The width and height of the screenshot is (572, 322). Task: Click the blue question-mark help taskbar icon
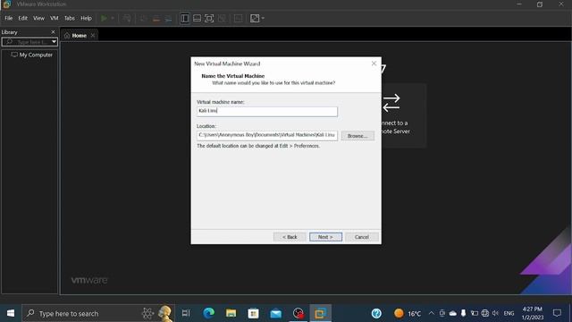pos(376,313)
